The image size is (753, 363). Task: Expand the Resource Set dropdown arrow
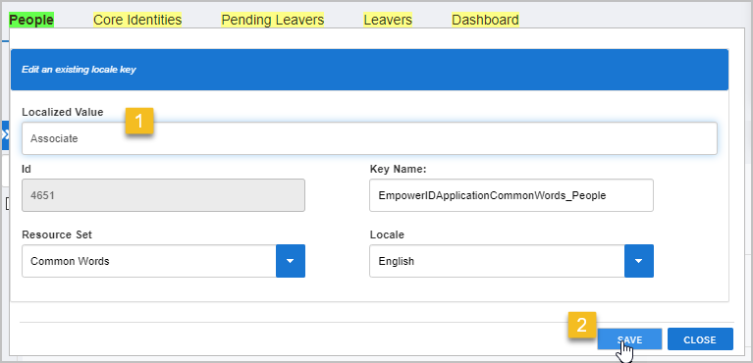tap(291, 261)
